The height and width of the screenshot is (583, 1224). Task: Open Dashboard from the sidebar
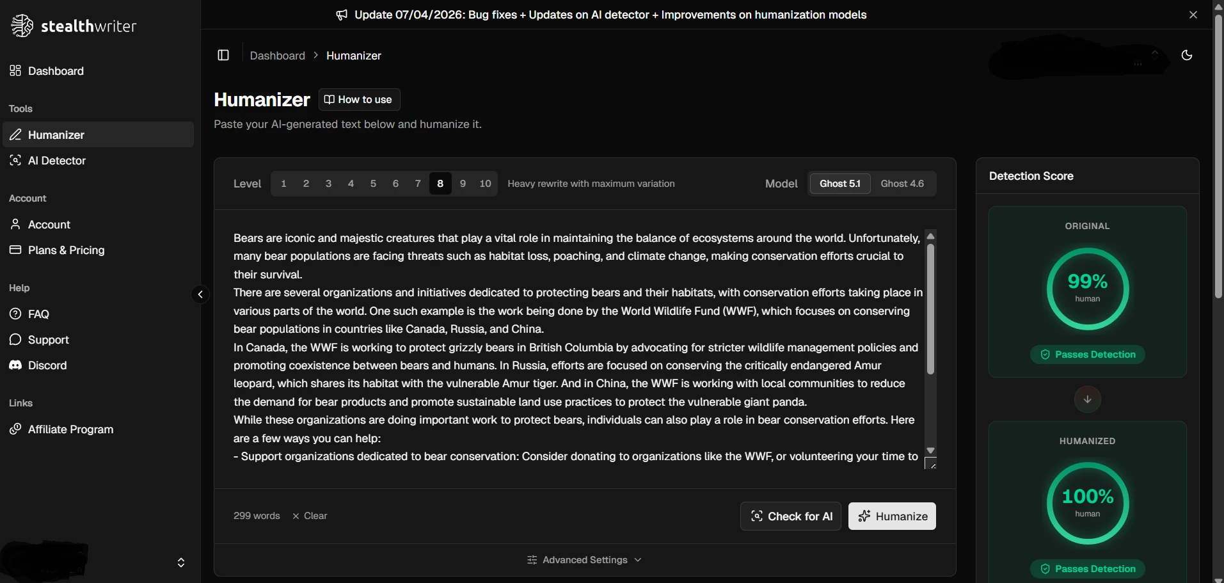click(55, 71)
